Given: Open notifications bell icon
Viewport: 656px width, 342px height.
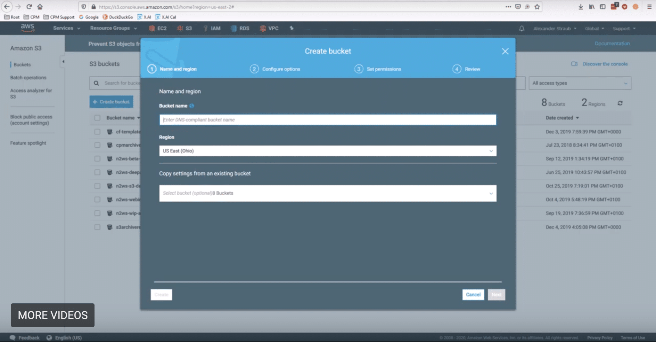Looking at the screenshot, I should pos(521,28).
